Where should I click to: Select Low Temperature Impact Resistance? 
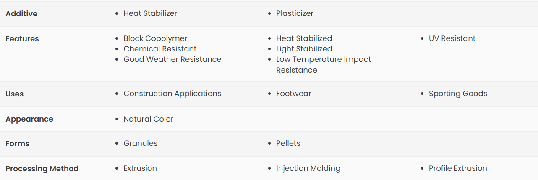(324, 65)
